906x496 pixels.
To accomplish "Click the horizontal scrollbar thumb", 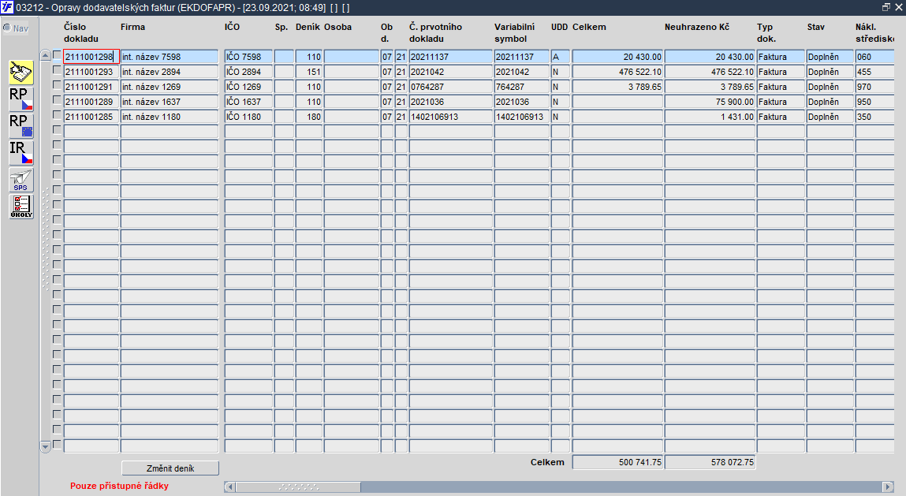I will click(298, 487).
